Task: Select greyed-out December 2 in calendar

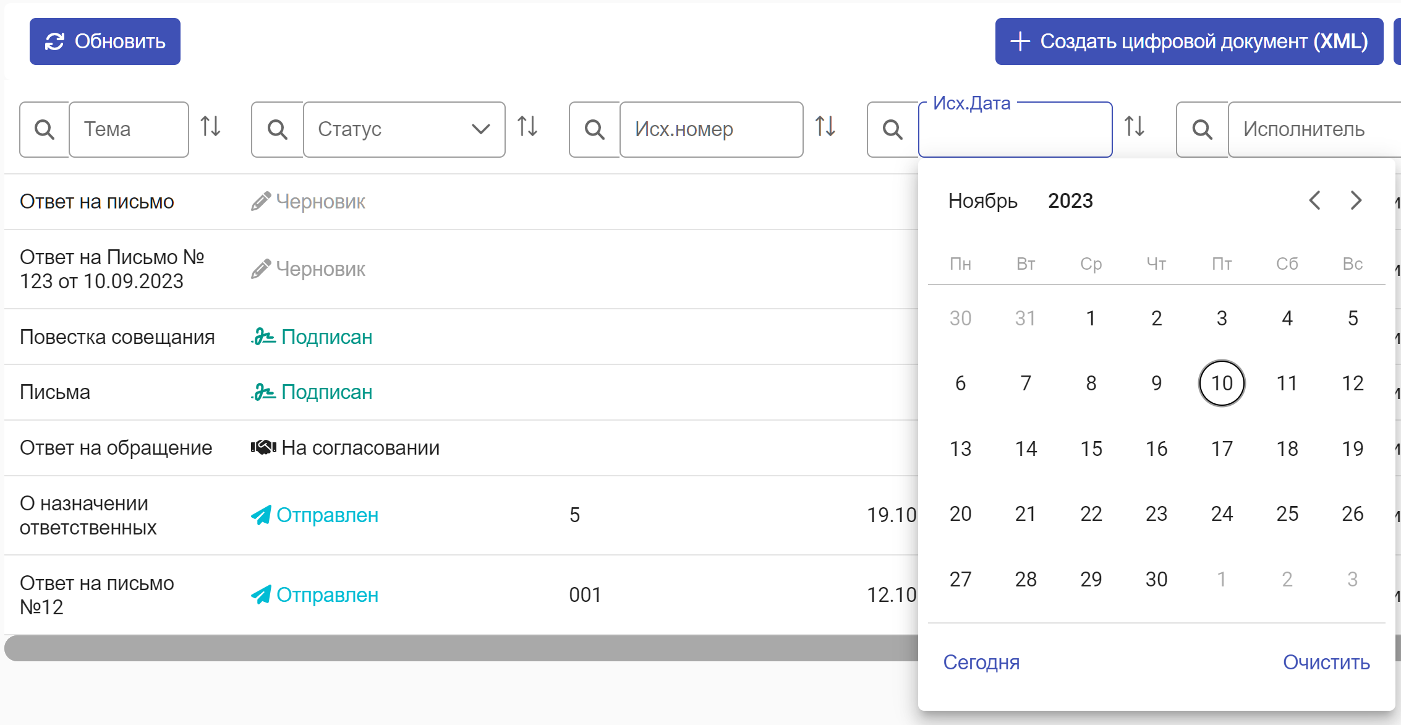Action: pos(1287,579)
